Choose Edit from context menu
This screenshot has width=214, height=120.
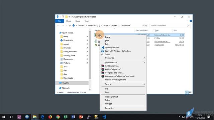coord(107,44)
